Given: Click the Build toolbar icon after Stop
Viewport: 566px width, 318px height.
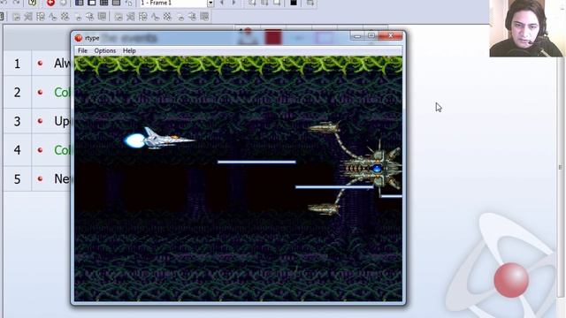Looking at the screenshot, I should [x=310, y=3].
